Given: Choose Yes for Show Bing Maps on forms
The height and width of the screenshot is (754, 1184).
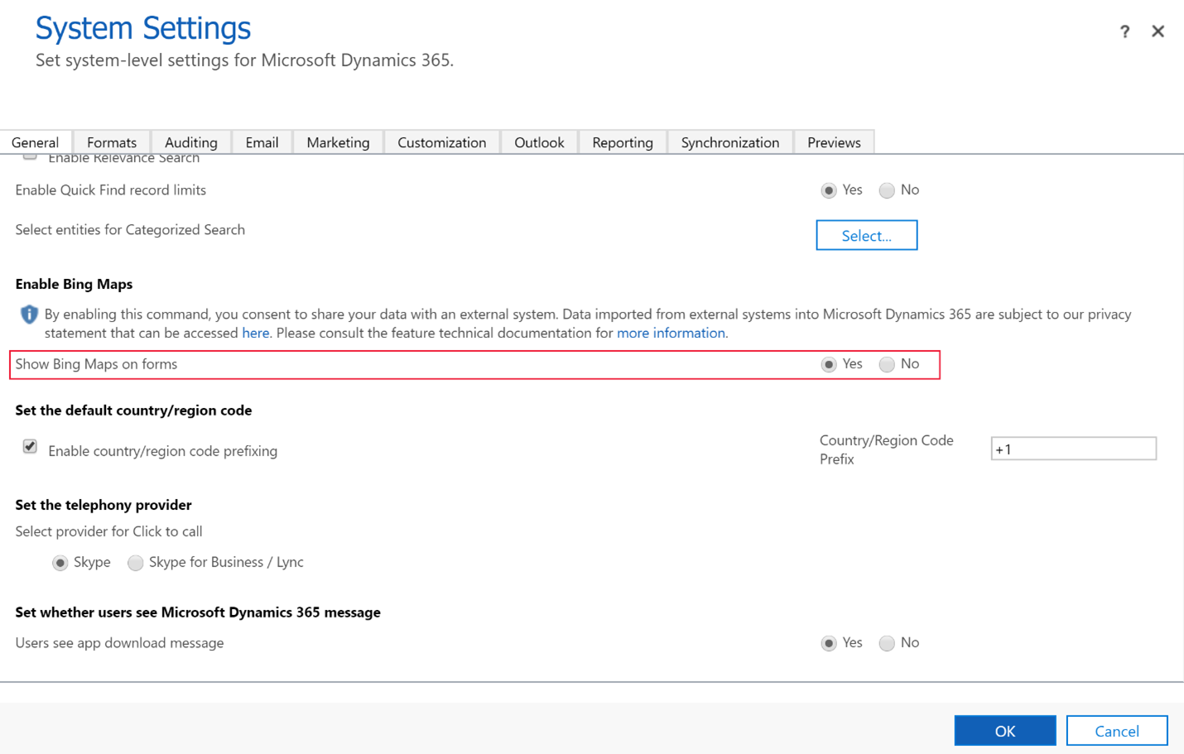Looking at the screenshot, I should pyautogui.click(x=829, y=364).
